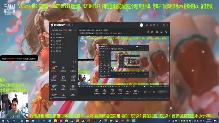Open the 弹幕秀 tool
219x123 pixels.
pyautogui.click(x=63, y=87)
